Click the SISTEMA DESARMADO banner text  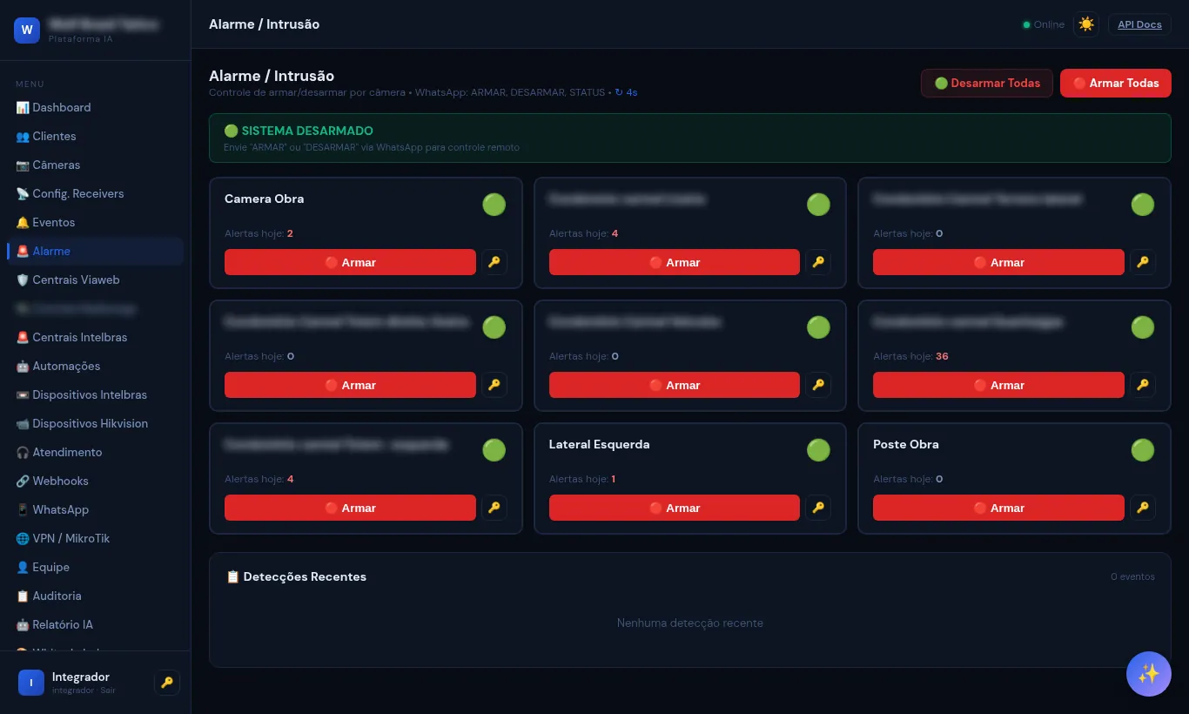(299, 131)
